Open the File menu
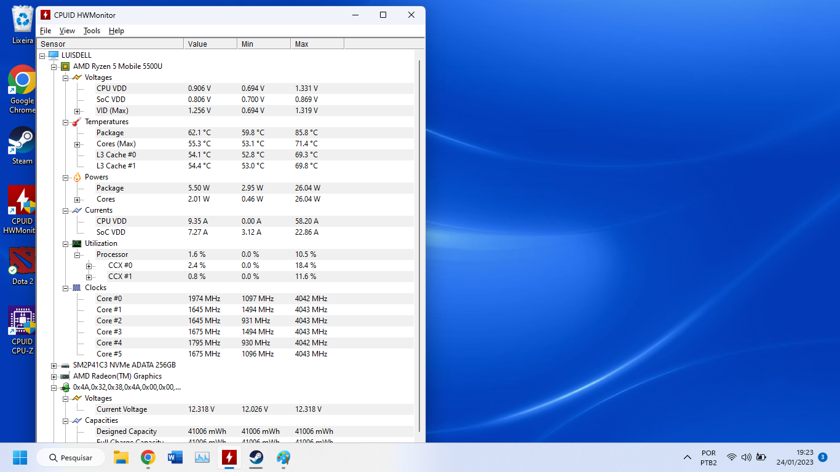The height and width of the screenshot is (472, 840). coord(46,31)
